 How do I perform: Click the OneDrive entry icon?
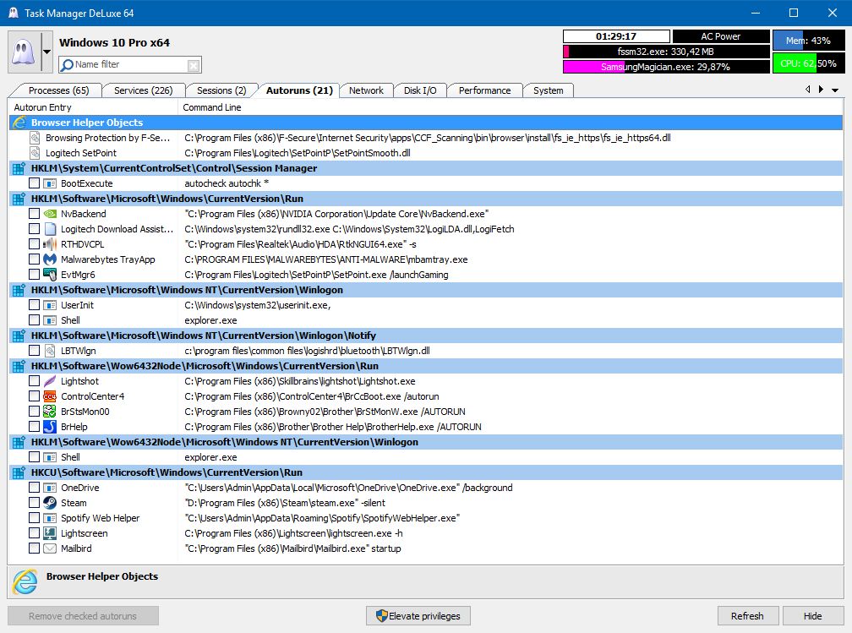(50, 488)
